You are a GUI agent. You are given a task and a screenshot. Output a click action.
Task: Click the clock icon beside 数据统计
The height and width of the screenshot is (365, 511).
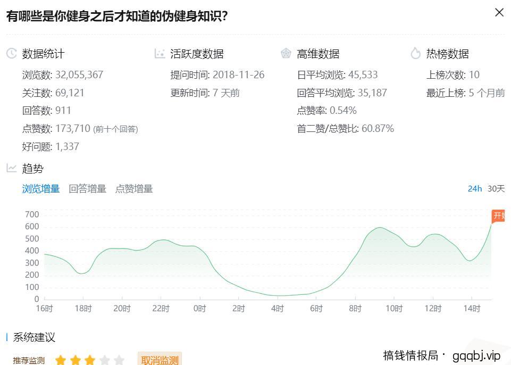(x=12, y=53)
